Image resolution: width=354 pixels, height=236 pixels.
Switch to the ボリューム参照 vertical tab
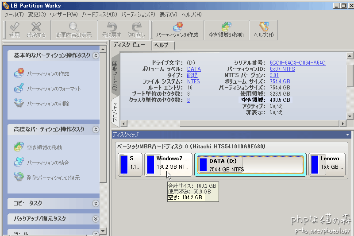[115, 77]
